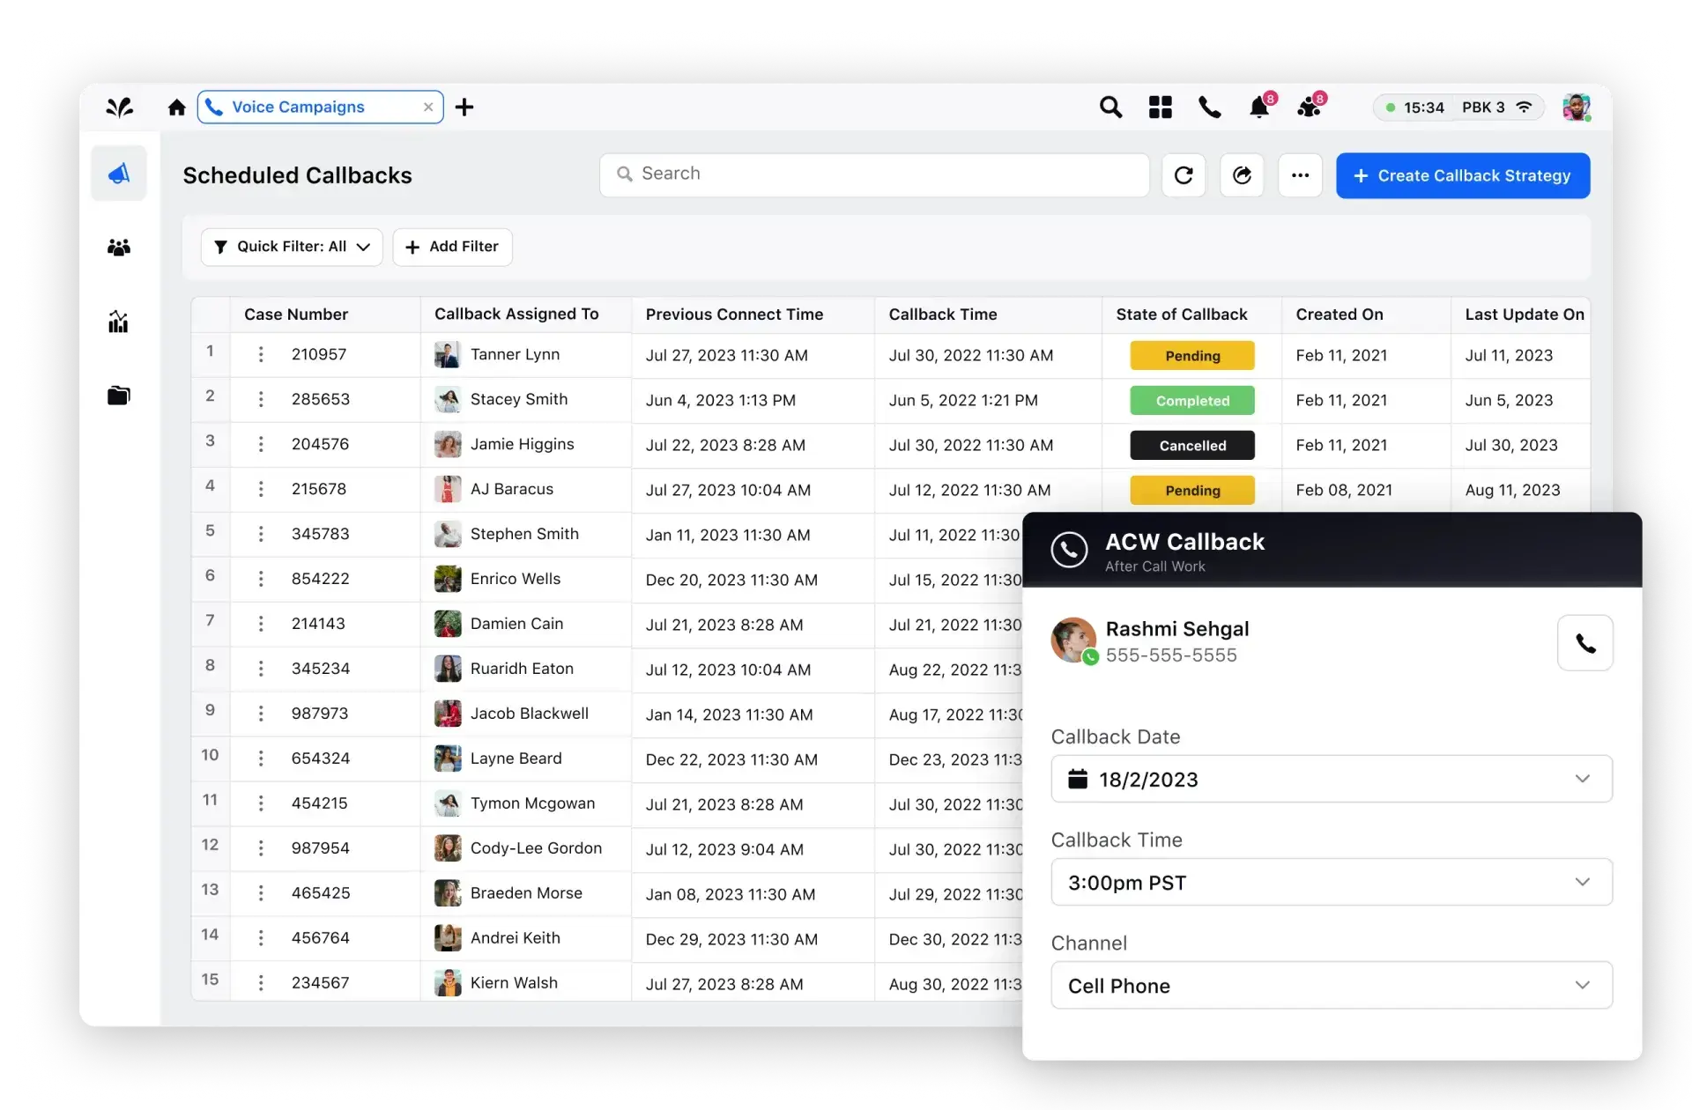Expand the Quick Filter: All dropdown
The width and height of the screenshot is (1692, 1110).
pos(291,247)
